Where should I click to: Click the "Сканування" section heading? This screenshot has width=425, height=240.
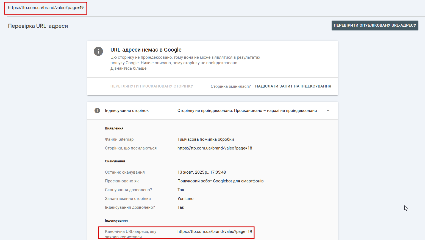115,161
